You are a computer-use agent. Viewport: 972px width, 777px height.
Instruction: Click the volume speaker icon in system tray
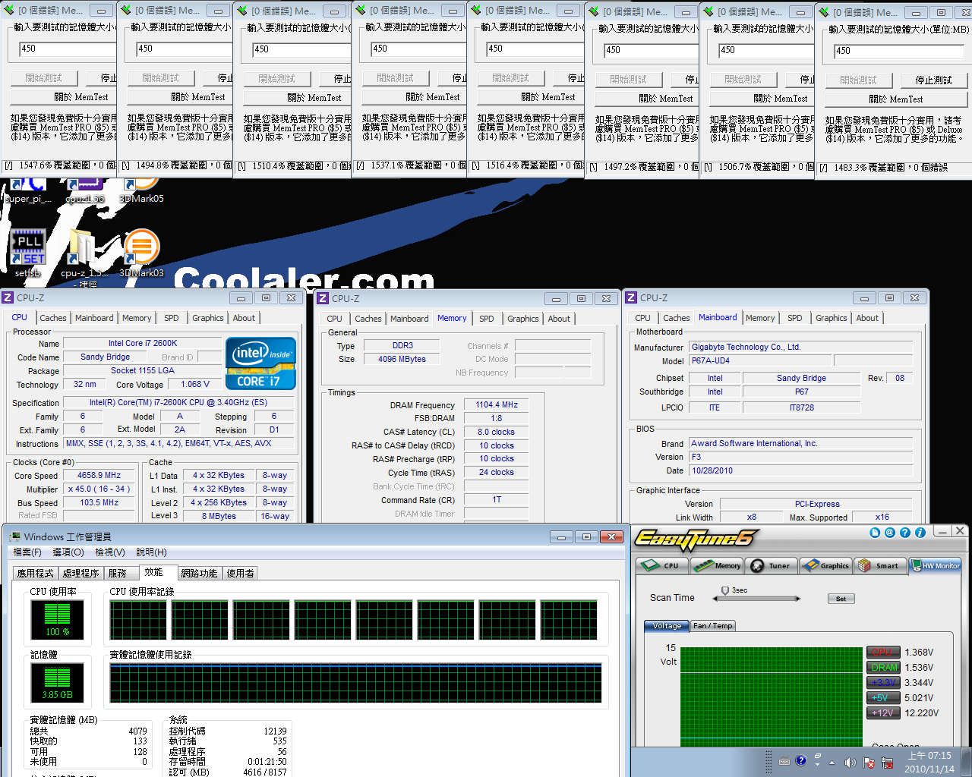click(850, 762)
